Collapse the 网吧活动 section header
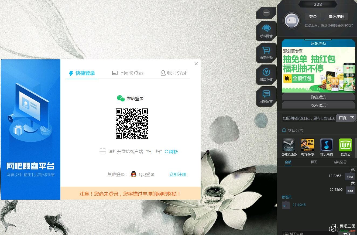 (x=318, y=43)
